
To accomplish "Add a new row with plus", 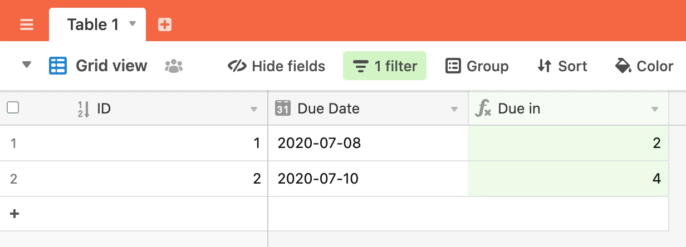I will [x=14, y=214].
